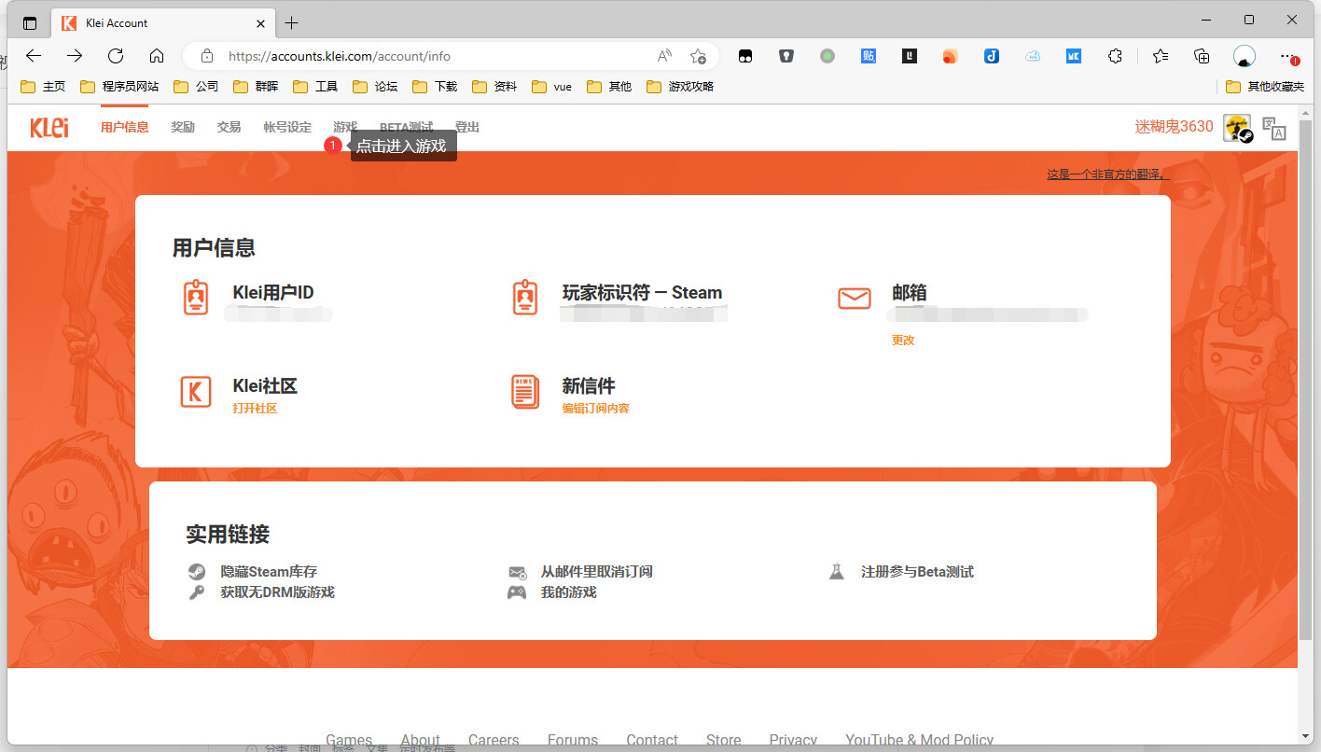Click the browser Forward arrow
The height and width of the screenshot is (752, 1321).
[x=75, y=56]
